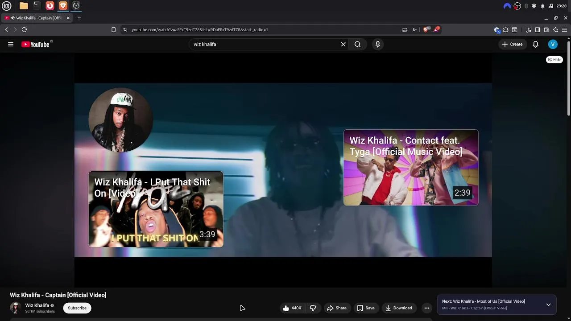Open the music note tray icon

click(550, 6)
